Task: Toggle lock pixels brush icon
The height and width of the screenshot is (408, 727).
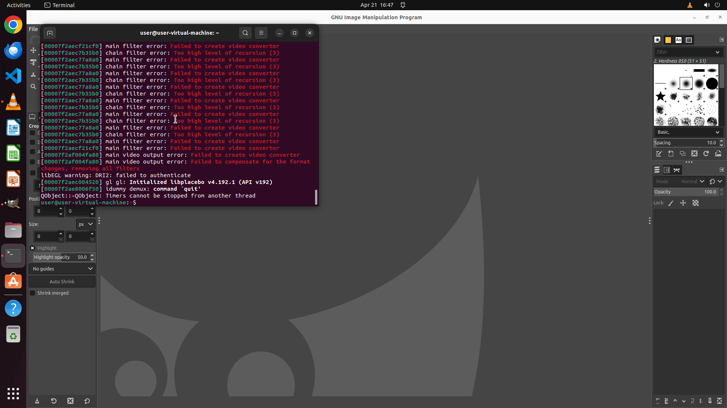Action: [671, 203]
